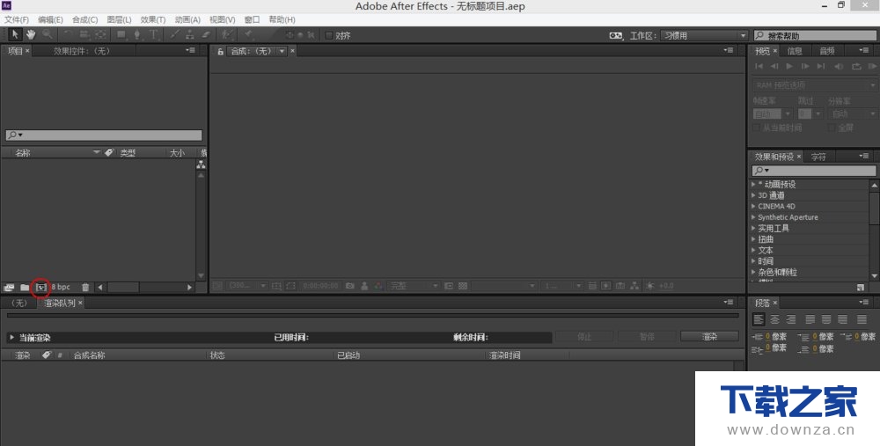This screenshot has width=880, height=446.
Task: Open the Project panel options menu
Action: coord(190,50)
